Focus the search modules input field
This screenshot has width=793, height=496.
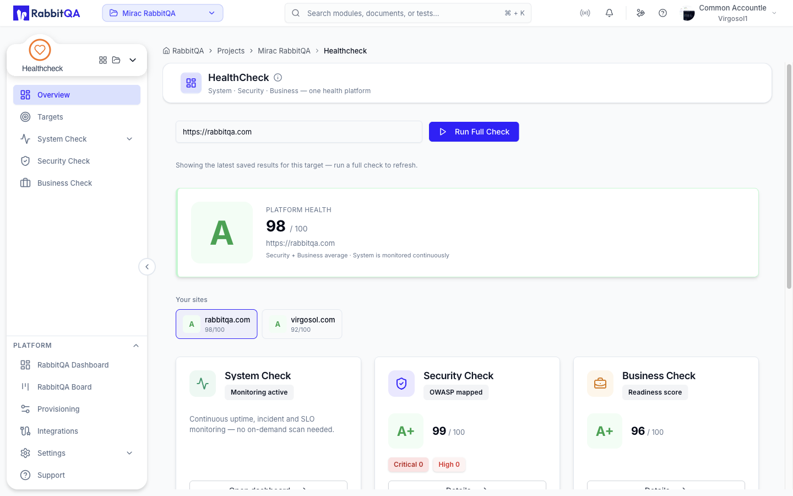point(408,13)
